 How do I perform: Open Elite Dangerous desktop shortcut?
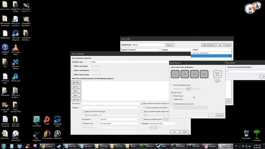pos(36,136)
